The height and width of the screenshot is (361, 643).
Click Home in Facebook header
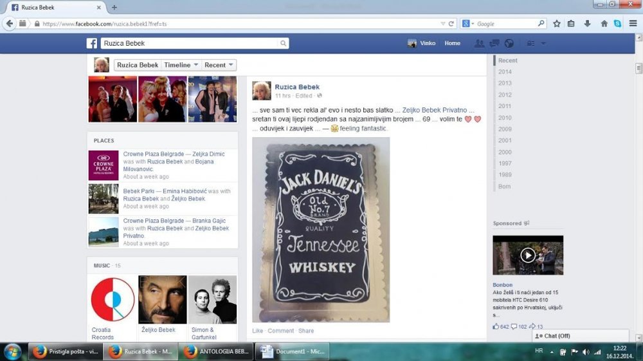pos(452,43)
